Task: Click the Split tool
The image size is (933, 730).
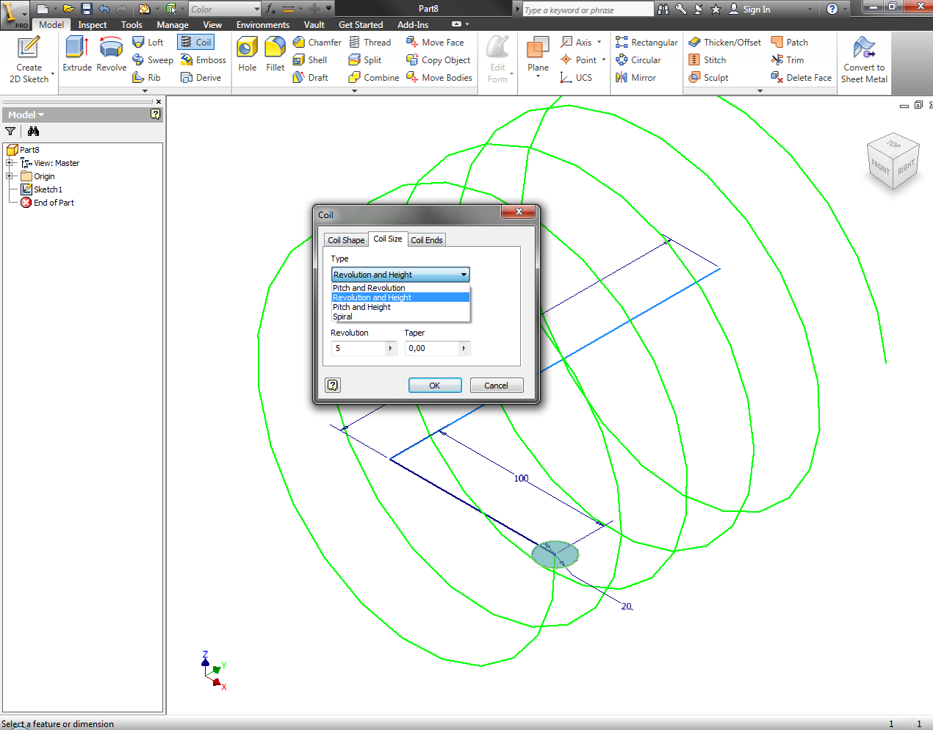Action: pos(365,60)
